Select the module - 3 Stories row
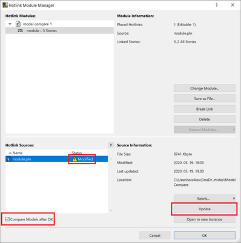The width and height of the screenshot is (241, 243). click(x=59, y=31)
